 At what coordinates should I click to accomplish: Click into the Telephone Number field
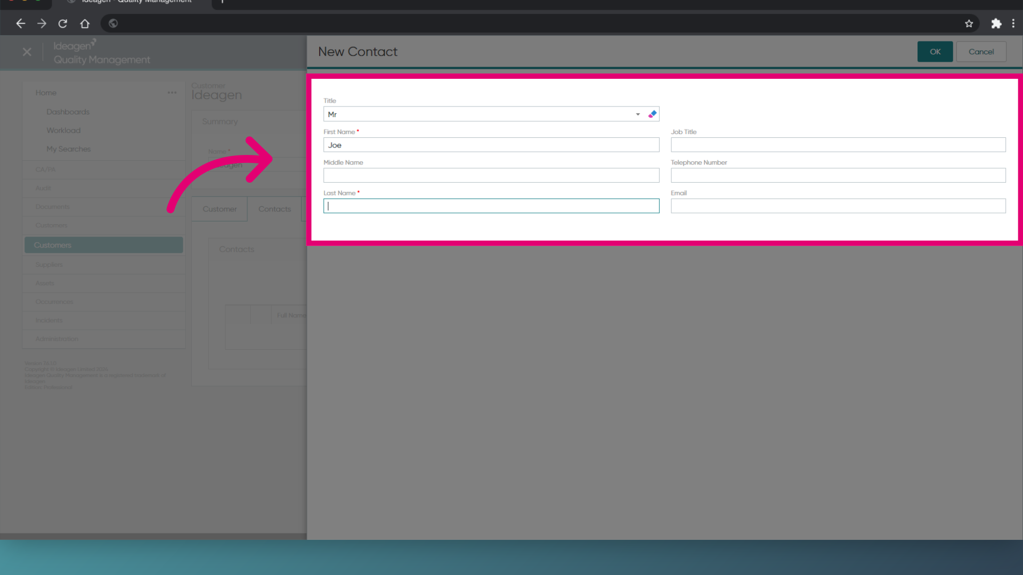[x=838, y=176]
